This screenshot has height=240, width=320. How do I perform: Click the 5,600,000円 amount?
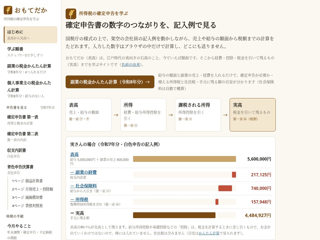click(259, 159)
